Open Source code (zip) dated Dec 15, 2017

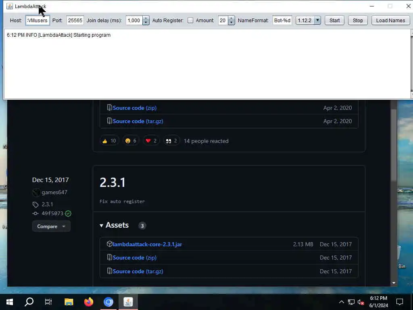pyautogui.click(x=135, y=258)
